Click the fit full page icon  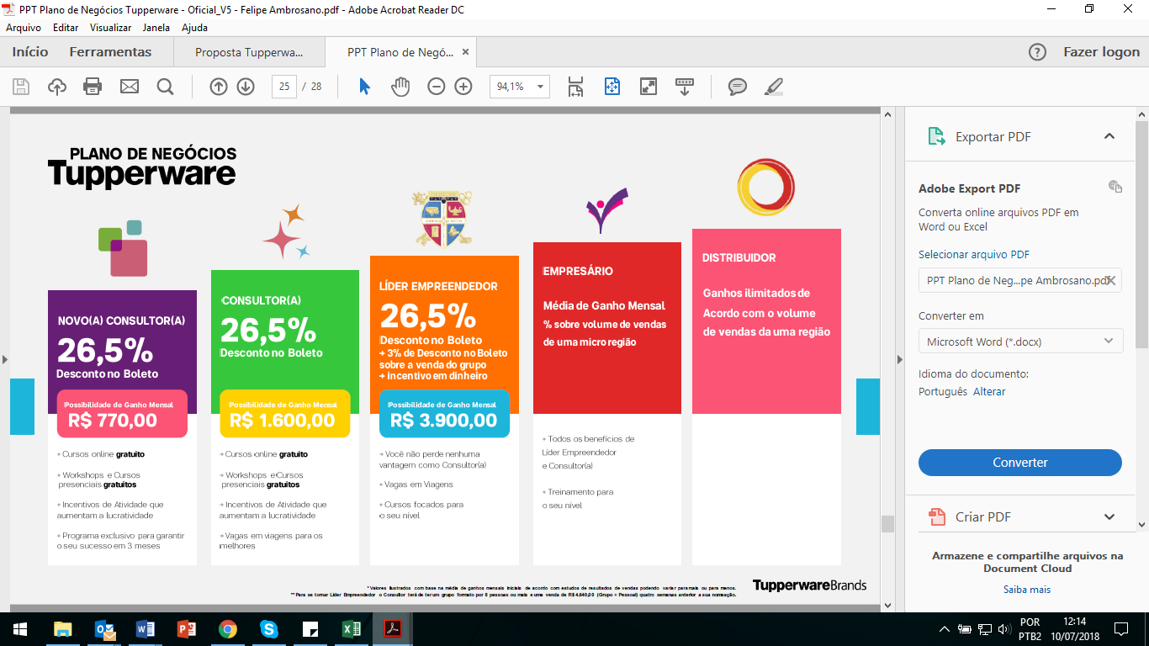(612, 87)
